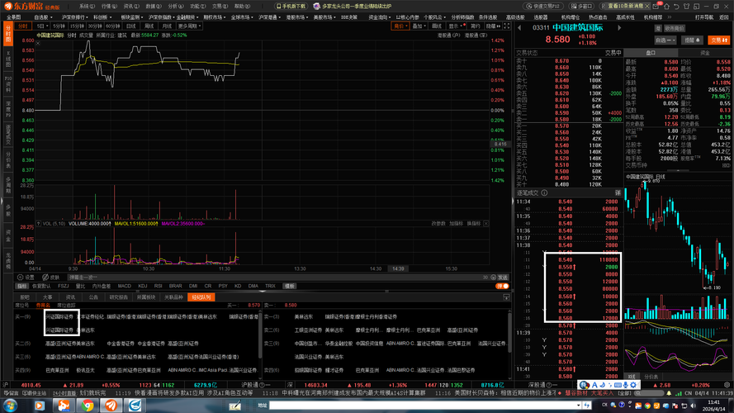The width and height of the screenshot is (734, 413).
Task: Switch to the 资金 tab
Action: [704, 53]
